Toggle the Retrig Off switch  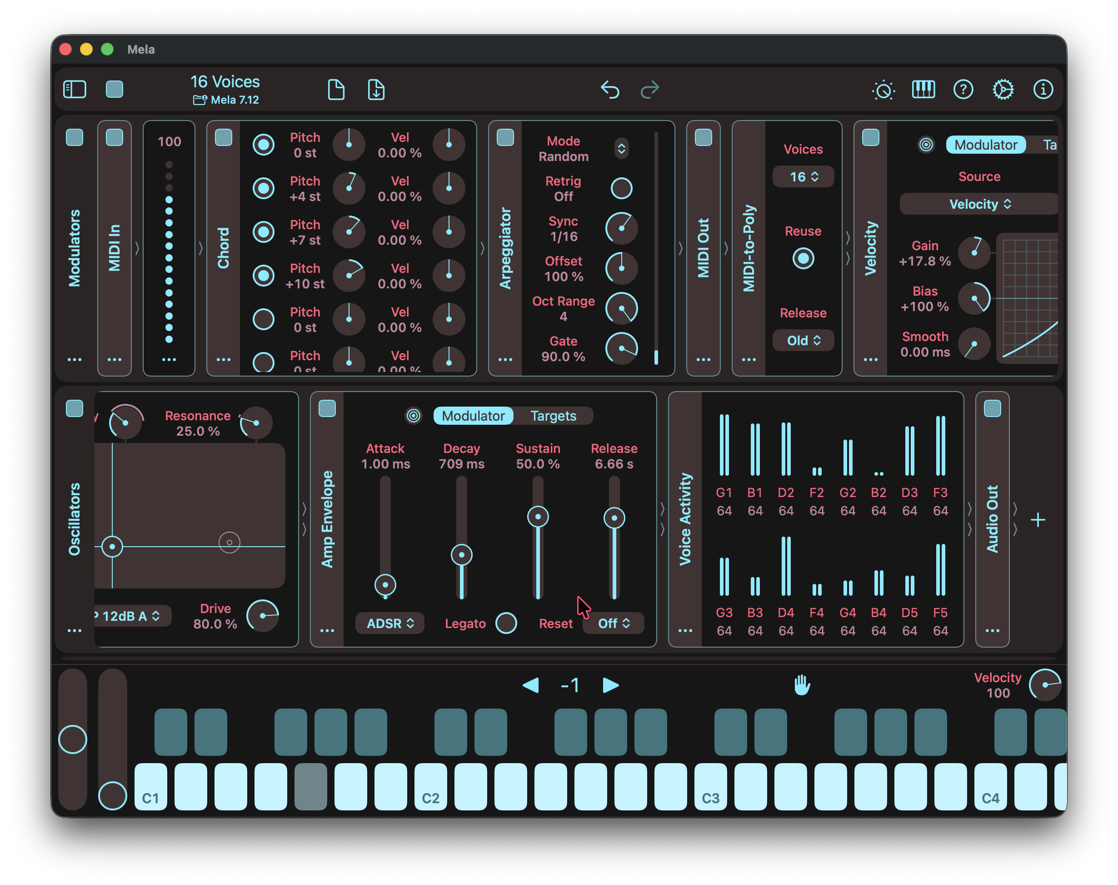click(x=621, y=188)
